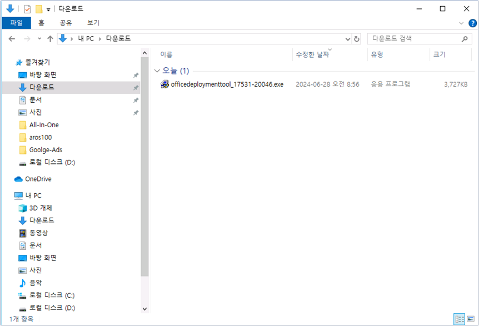Image resolution: width=479 pixels, height=326 pixels.
Task: Open 로컬 디스크 (D:) under 즐겨찾기
Action: tap(52, 162)
